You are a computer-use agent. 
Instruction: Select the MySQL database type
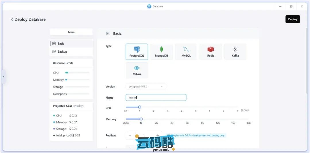click(186, 52)
